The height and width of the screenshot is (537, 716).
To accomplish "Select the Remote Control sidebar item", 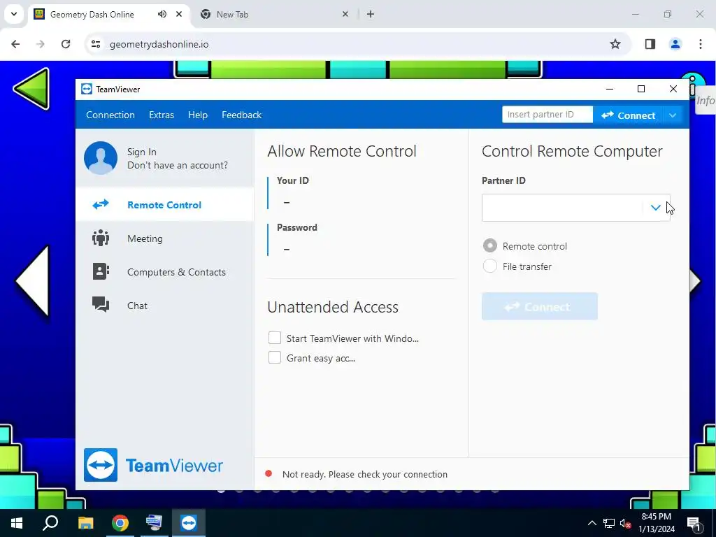I will pos(165,205).
